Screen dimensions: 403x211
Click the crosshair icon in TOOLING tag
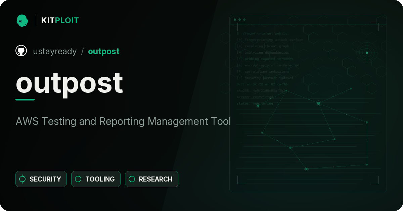click(x=78, y=179)
